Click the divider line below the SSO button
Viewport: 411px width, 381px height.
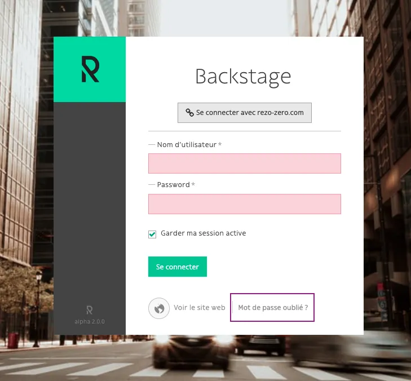point(244,131)
